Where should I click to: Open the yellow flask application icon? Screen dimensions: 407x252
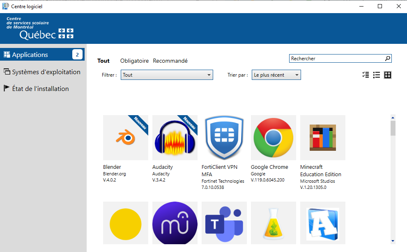[x=274, y=223]
